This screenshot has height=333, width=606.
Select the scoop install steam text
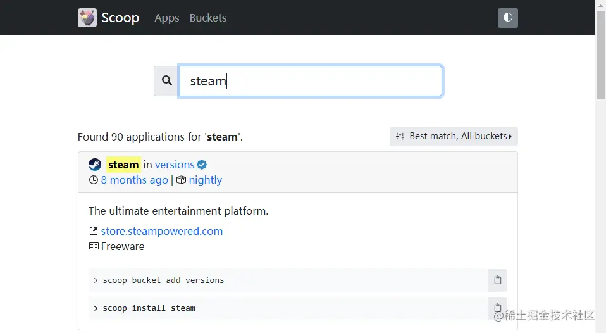tap(149, 308)
